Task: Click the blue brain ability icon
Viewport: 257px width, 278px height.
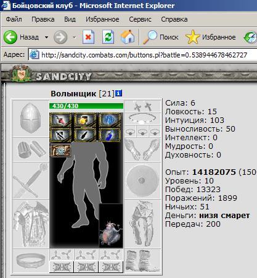Action: point(110,120)
